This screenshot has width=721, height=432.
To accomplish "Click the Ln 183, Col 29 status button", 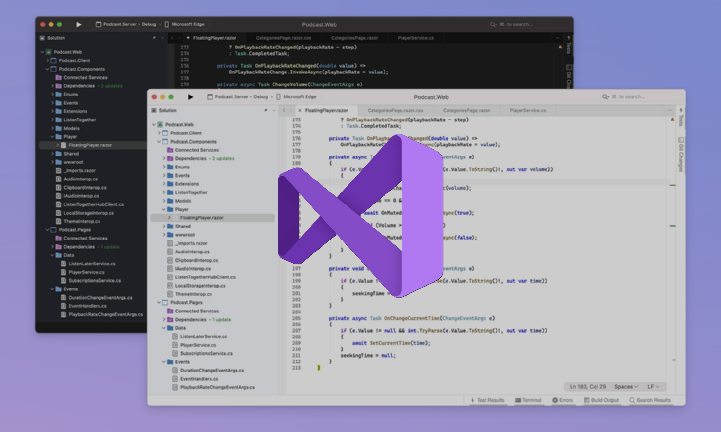I will coord(586,386).
